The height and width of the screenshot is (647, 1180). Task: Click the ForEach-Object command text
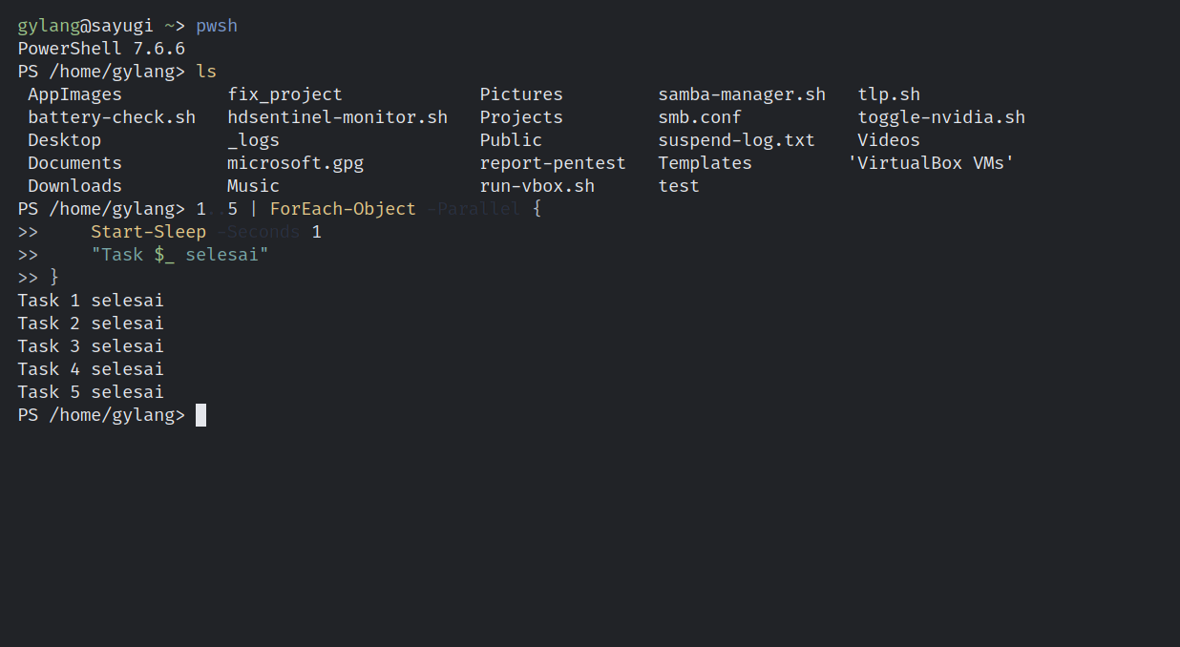tap(343, 209)
